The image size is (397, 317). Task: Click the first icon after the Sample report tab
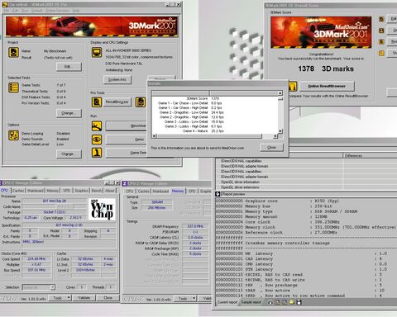(x=270, y=302)
